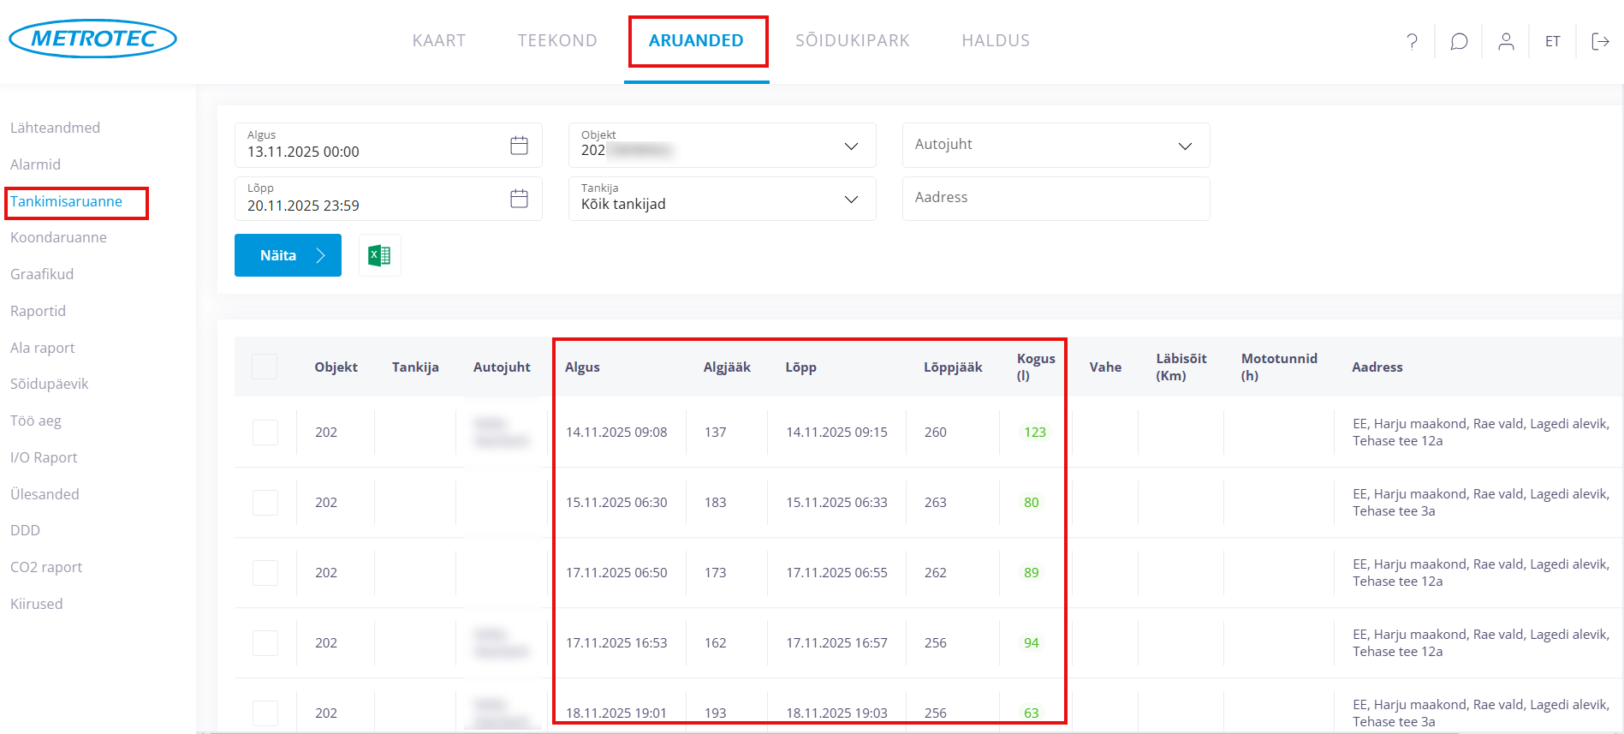
Task: Check the row starting 17.11.2025 06:50
Action: click(265, 573)
